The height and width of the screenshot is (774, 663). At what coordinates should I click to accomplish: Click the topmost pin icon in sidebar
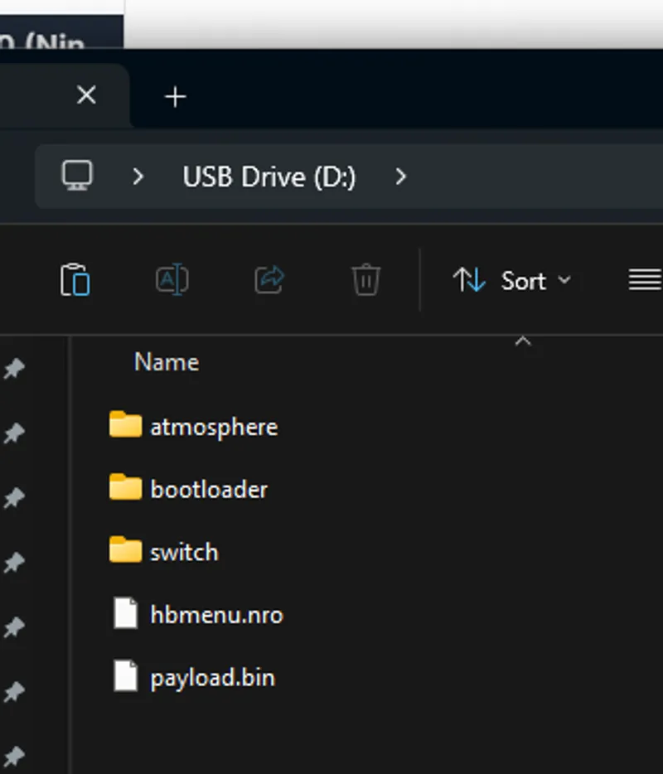[x=14, y=369]
